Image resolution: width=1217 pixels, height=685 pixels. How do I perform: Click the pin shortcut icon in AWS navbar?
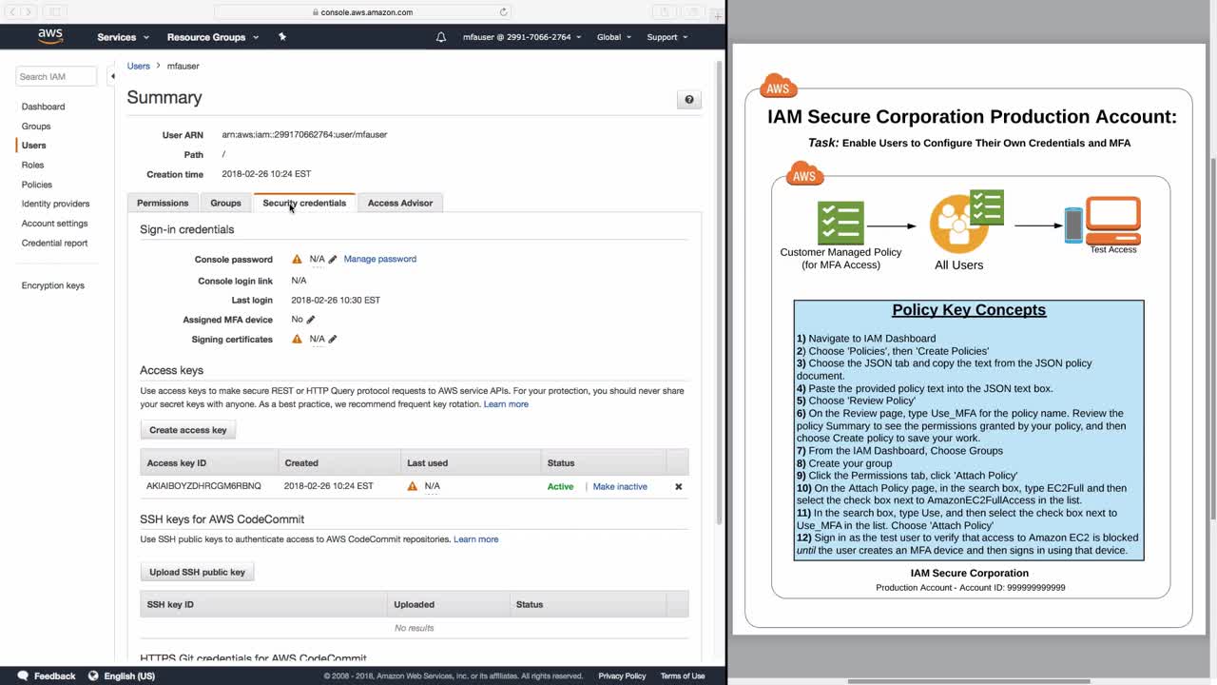(282, 36)
